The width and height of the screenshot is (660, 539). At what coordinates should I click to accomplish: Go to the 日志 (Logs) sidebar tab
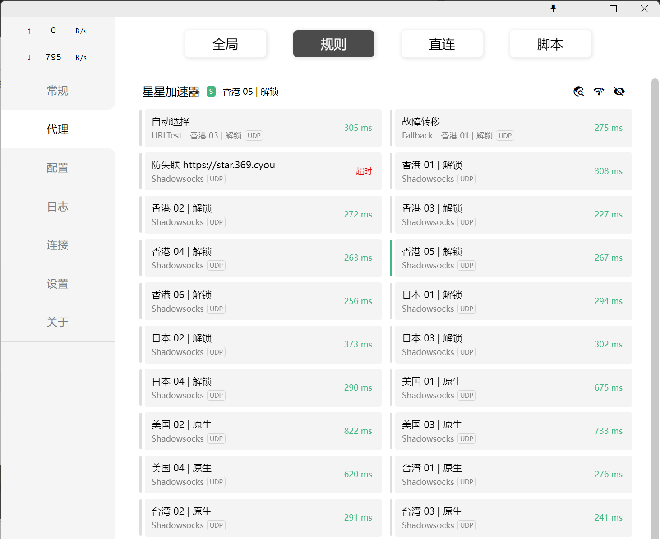click(58, 207)
